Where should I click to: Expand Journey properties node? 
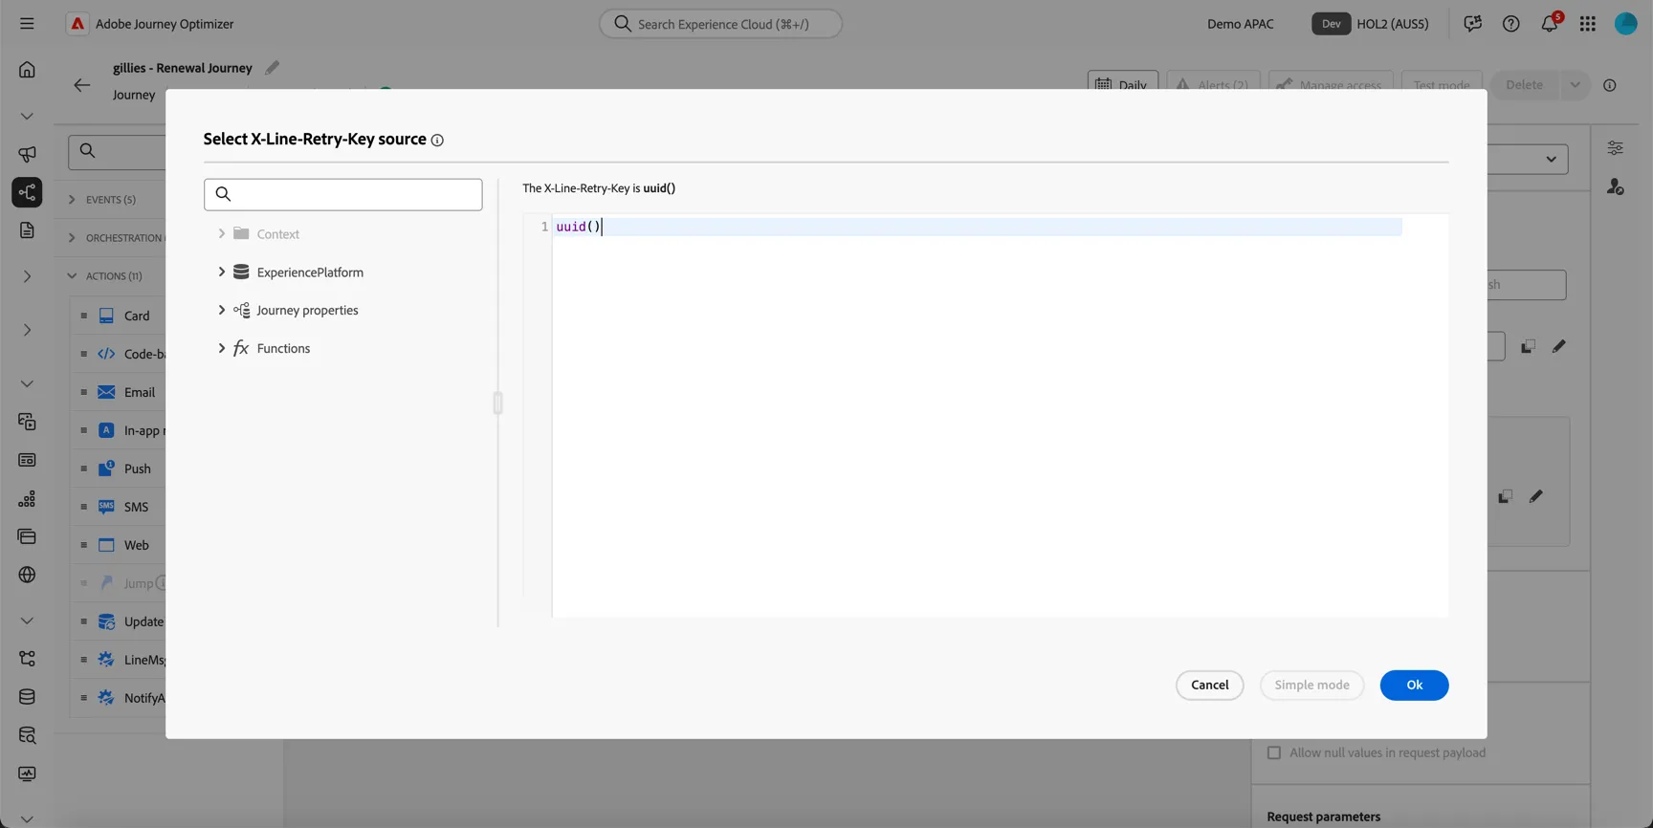click(221, 311)
